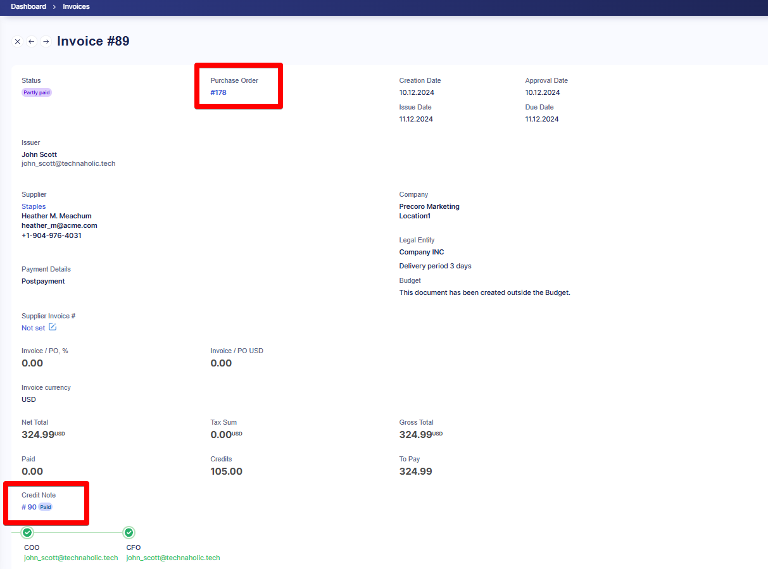Screen dimensions: 768x569
Task: Click supplier contact Heather M. Meachum
Action: [56, 216]
